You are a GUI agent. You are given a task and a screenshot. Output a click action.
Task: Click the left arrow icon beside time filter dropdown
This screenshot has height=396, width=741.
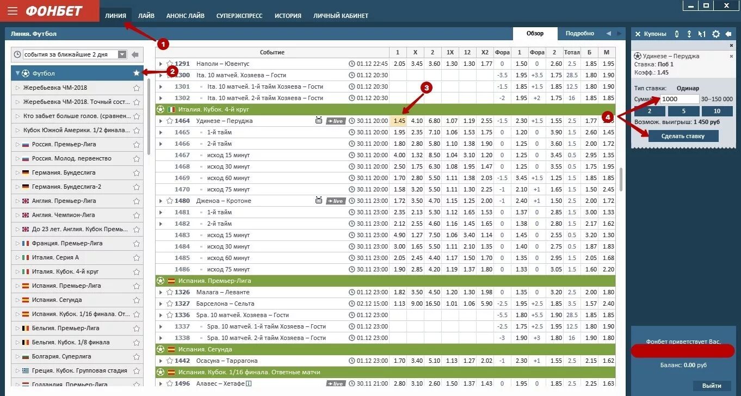point(135,54)
